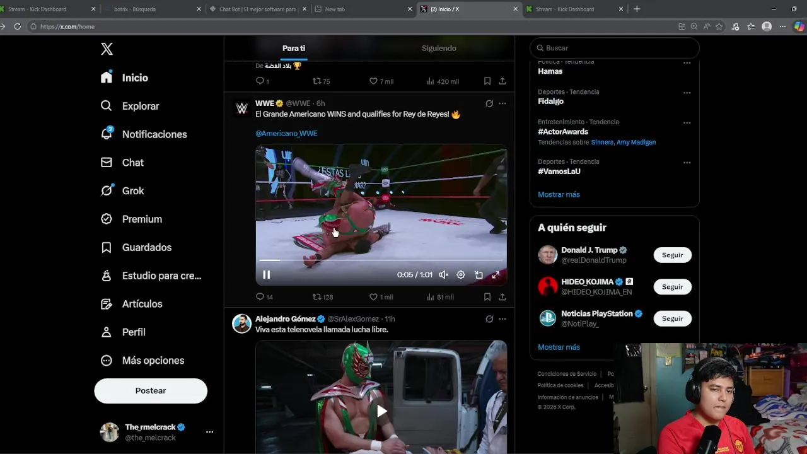The height and width of the screenshot is (454, 807).
Task: Switch to Chat Bot browser tab
Action: tap(258, 9)
